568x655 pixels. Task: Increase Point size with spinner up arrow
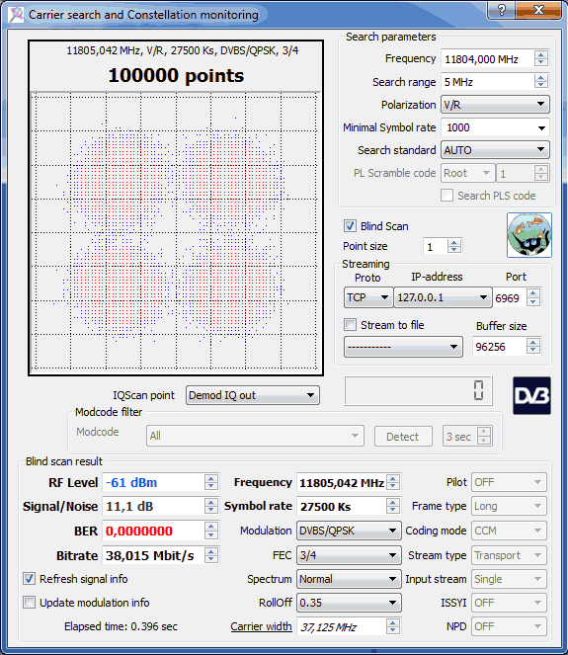click(454, 242)
